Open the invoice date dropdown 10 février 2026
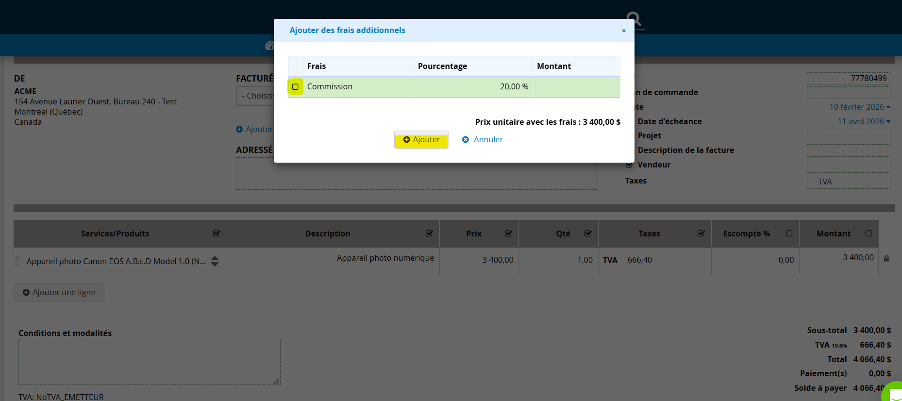902x401 pixels. pyautogui.click(x=860, y=107)
